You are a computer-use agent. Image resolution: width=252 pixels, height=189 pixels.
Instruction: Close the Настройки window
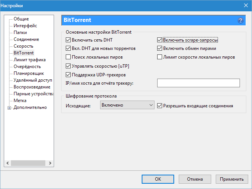click(246, 5)
